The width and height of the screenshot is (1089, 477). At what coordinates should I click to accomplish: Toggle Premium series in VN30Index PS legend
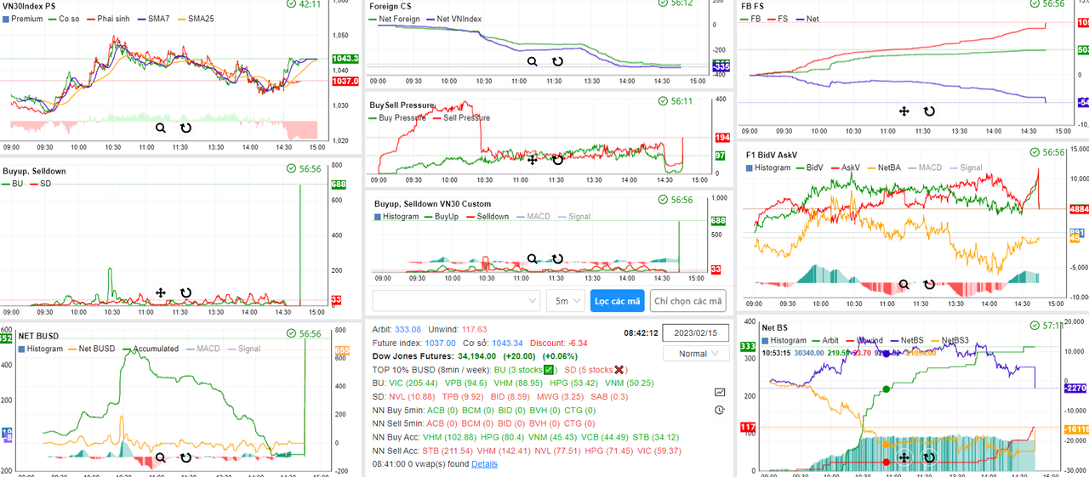pos(23,18)
